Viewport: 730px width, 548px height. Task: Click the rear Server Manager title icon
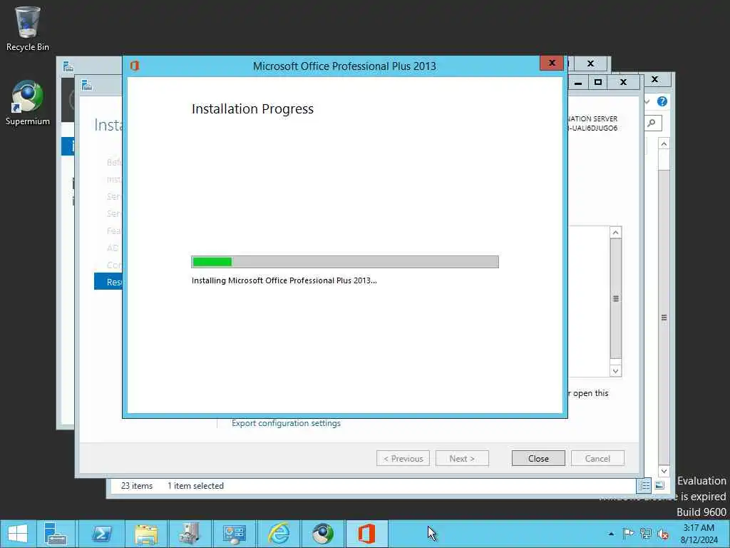68,66
